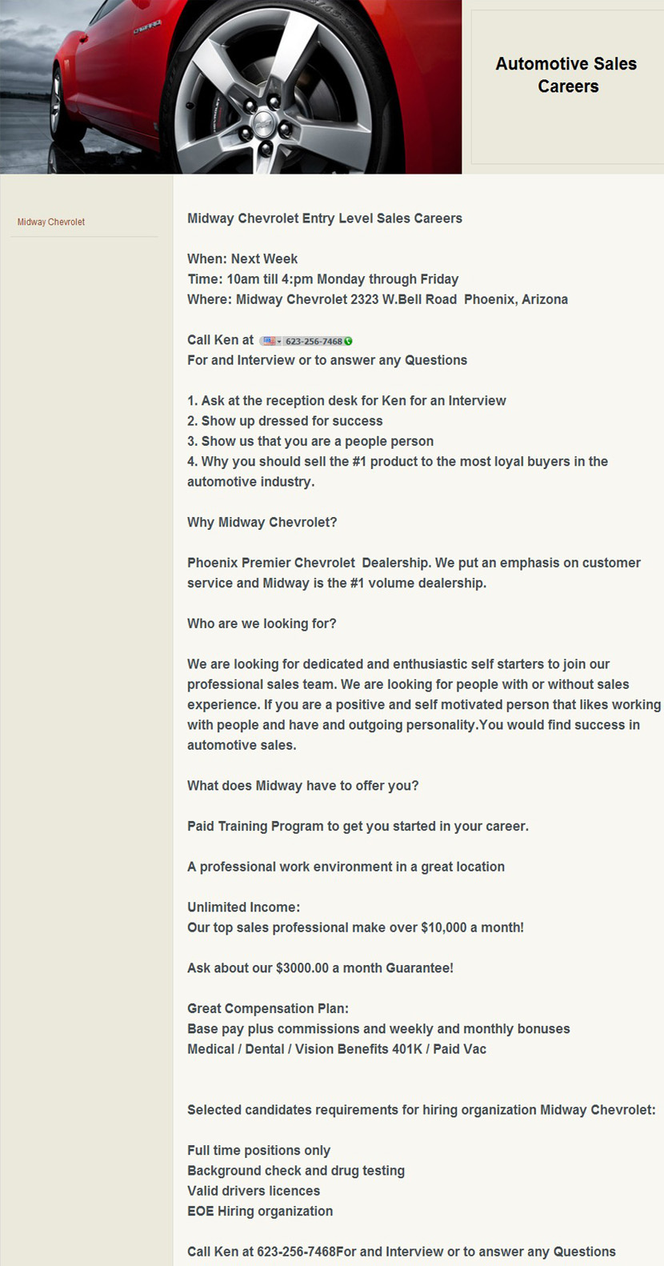Click the "Unlimited Income:" heading
664x1266 pixels.
click(x=244, y=907)
